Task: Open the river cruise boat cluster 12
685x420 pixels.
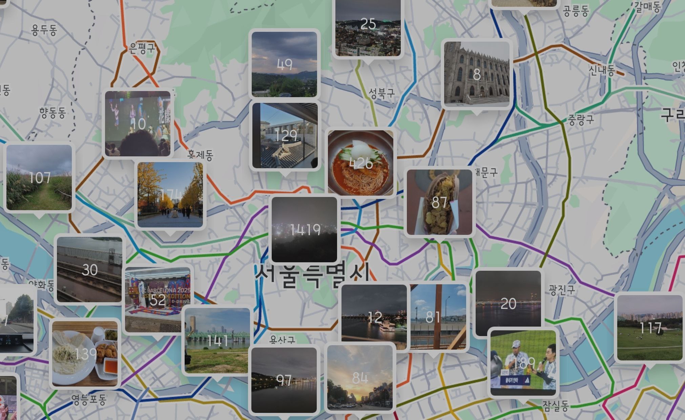Action: click(x=374, y=316)
